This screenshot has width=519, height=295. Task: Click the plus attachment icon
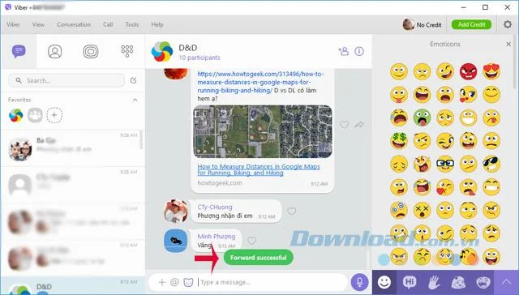[162, 282]
